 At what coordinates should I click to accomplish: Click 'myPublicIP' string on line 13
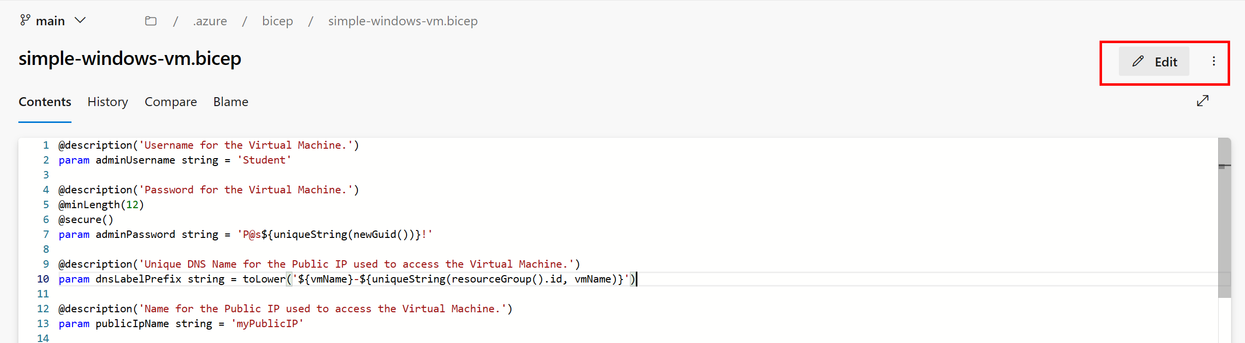pos(267,324)
